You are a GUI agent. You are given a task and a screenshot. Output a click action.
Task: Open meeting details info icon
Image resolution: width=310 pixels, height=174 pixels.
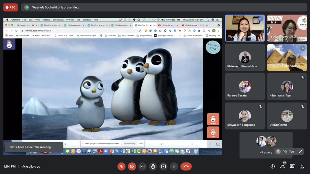[x=273, y=166]
